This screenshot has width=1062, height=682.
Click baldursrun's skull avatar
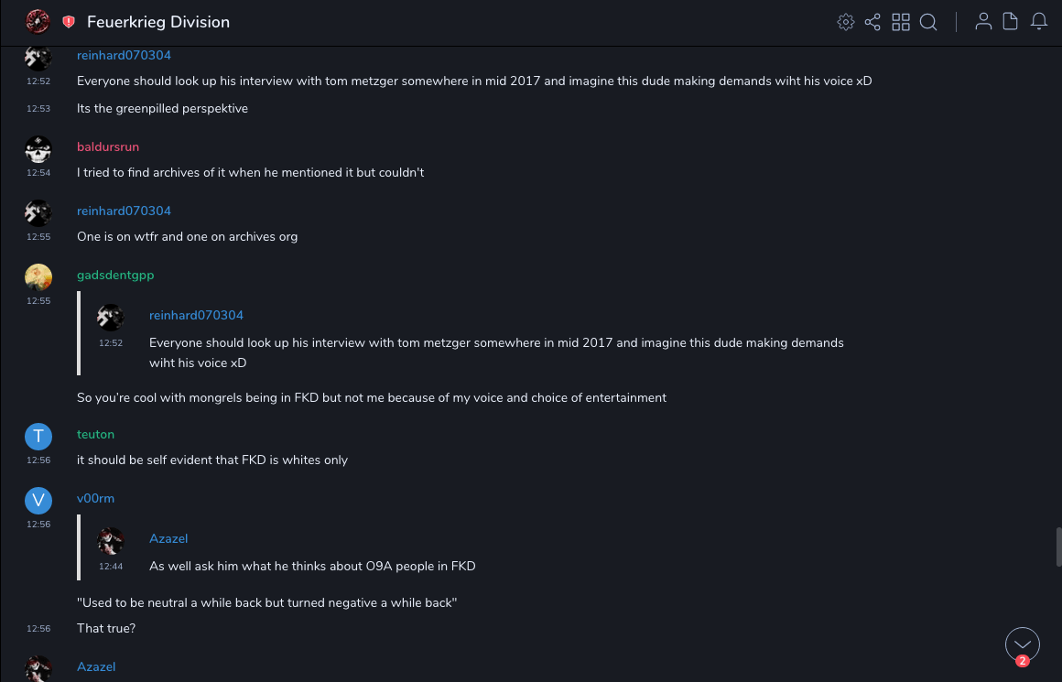(38, 148)
